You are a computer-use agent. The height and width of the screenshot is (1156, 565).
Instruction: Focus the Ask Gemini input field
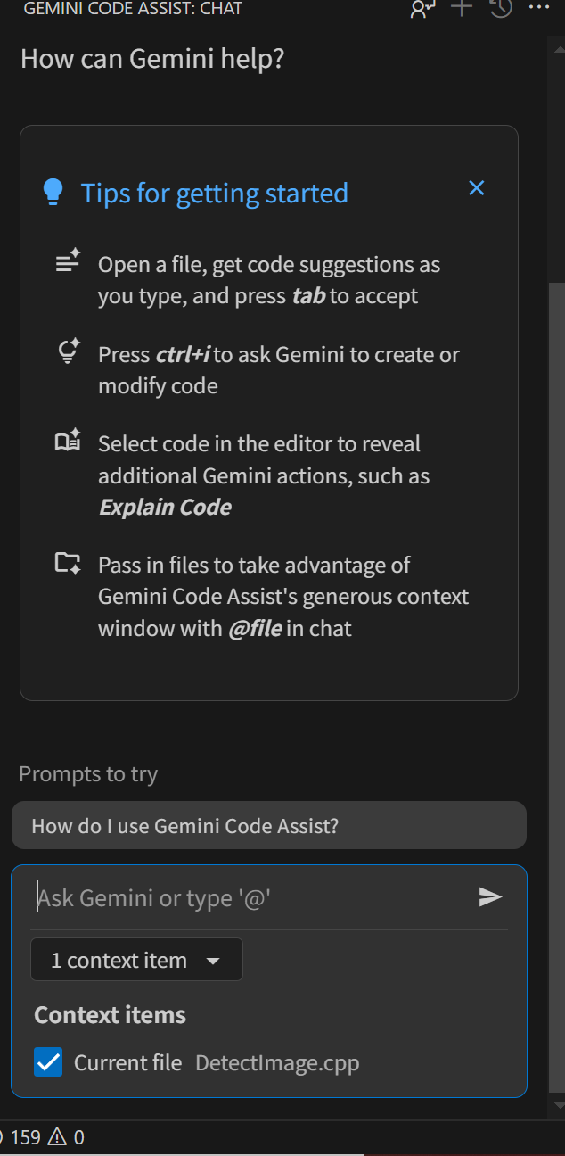coord(223,897)
